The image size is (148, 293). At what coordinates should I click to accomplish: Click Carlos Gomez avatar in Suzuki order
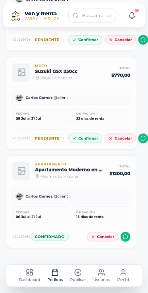(x=20, y=98)
